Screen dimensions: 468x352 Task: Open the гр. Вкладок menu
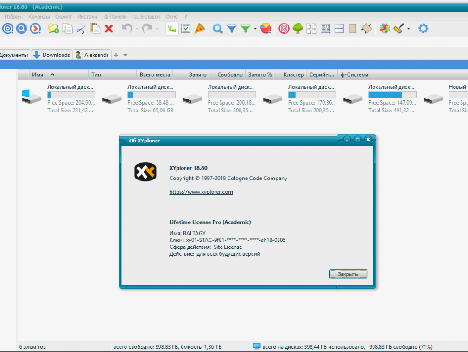146,17
